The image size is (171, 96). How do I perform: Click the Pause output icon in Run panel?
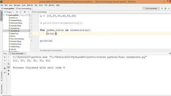pos(5,64)
